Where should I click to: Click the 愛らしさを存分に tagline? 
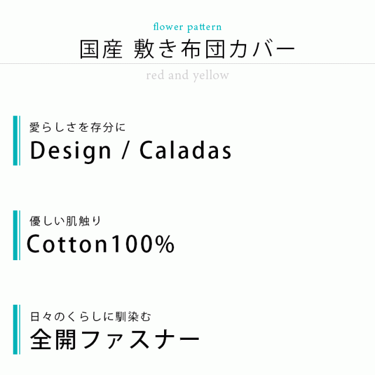(77, 127)
